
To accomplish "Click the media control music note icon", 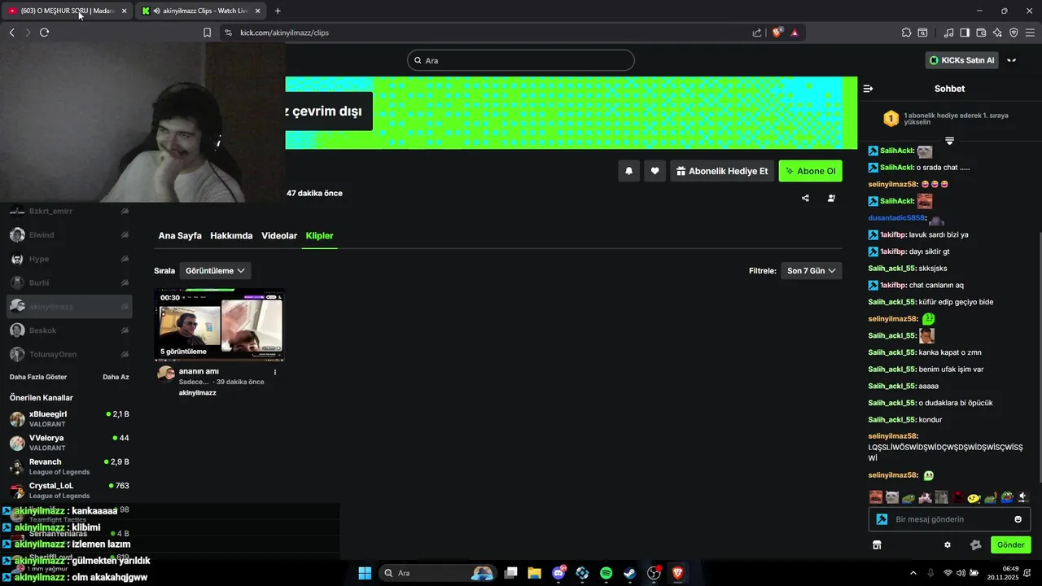I will 948,33.
